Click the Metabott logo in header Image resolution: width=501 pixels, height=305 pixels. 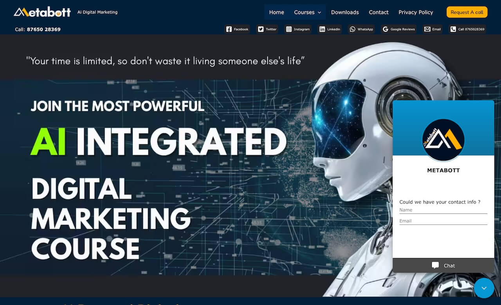(42, 12)
